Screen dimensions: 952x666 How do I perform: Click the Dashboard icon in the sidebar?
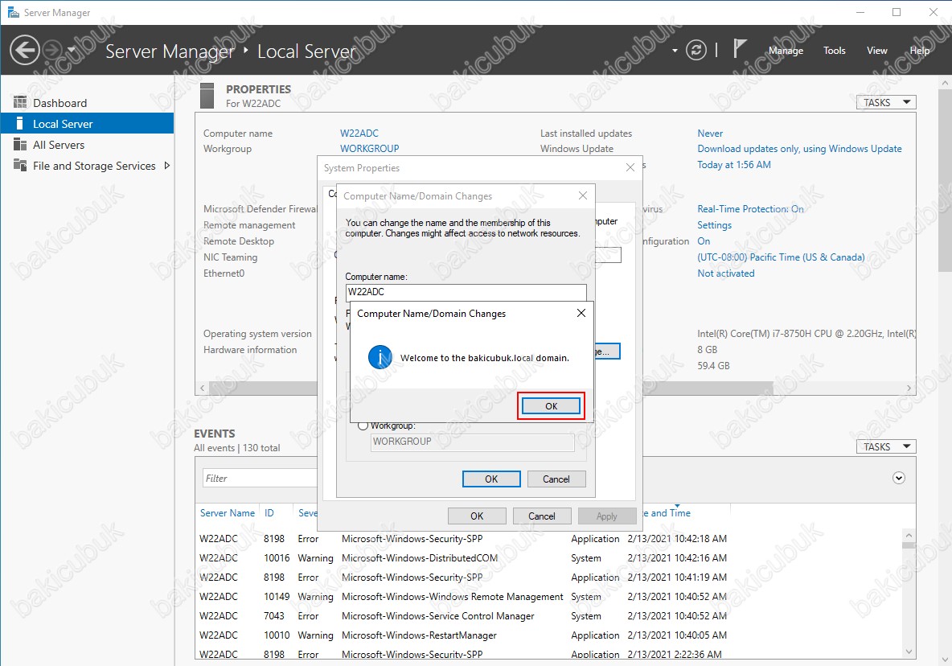(x=20, y=102)
